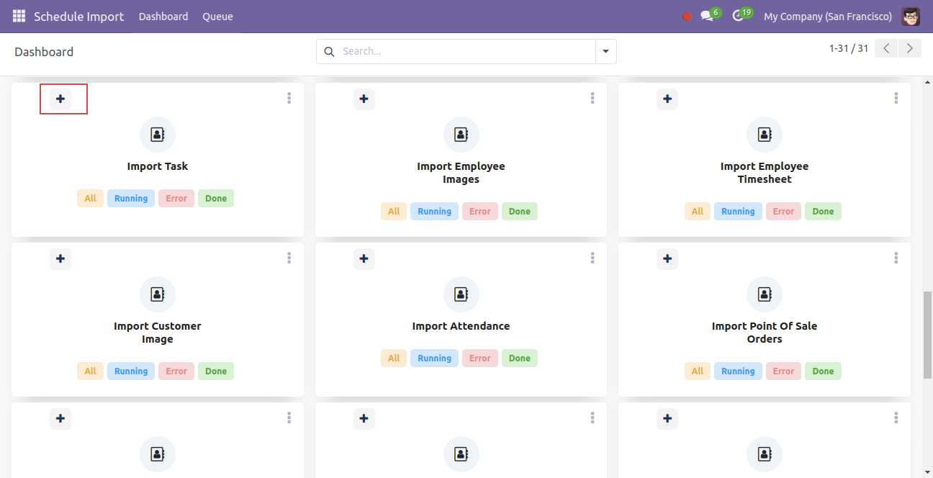Click the red recording indicator dot
The width and height of the screenshot is (933, 478).
pos(687,17)
